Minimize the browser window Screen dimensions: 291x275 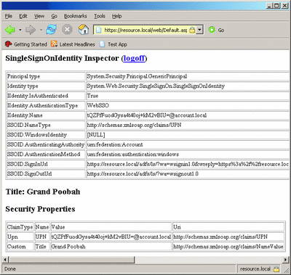tap(268, 6)
